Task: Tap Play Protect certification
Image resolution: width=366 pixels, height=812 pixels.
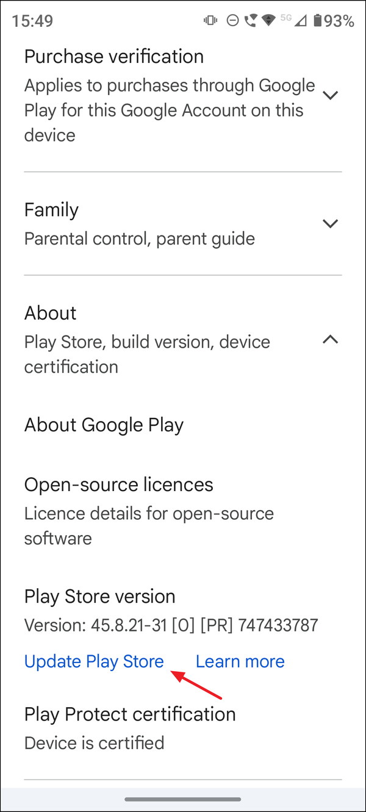Action: tap(129, 714)
